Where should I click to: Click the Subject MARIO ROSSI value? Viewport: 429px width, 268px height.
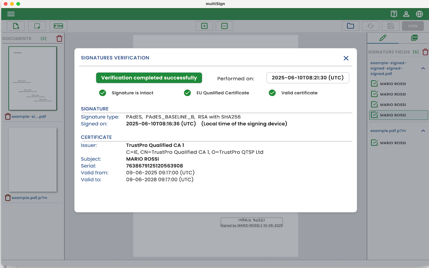click(142, 159)
